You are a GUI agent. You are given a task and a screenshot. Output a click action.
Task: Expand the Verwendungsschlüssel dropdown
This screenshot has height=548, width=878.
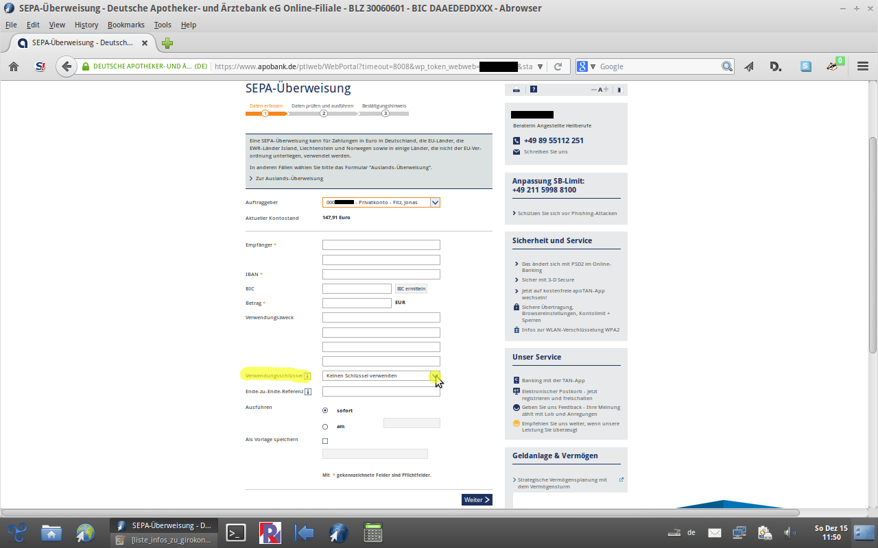435,375
